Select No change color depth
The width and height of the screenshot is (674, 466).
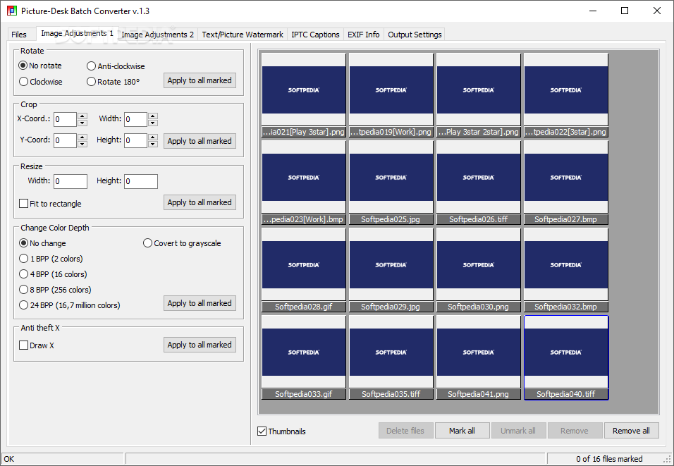coord(42,243)
